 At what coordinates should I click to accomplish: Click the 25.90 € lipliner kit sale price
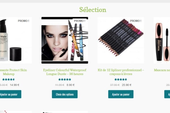[x=127, y=85]
